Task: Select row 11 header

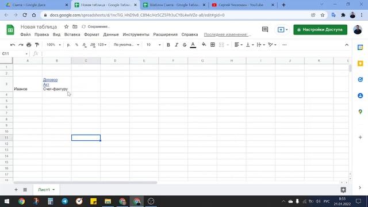Action: pyautogui.click(x=6, y=137)
